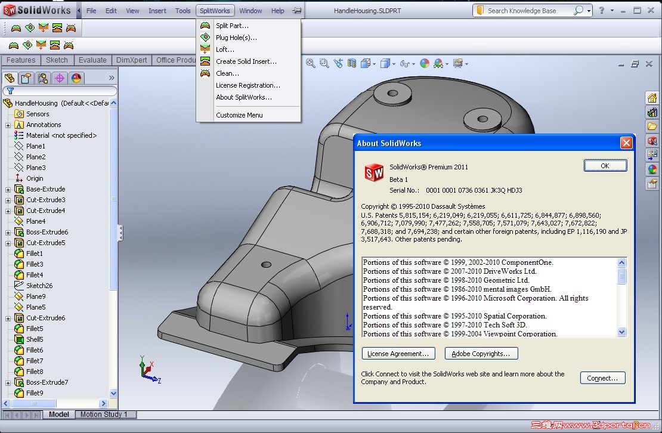Select Loft in SplitWorks menu
The height and width of the screenshot is (433, 662).
pos(225,50)
